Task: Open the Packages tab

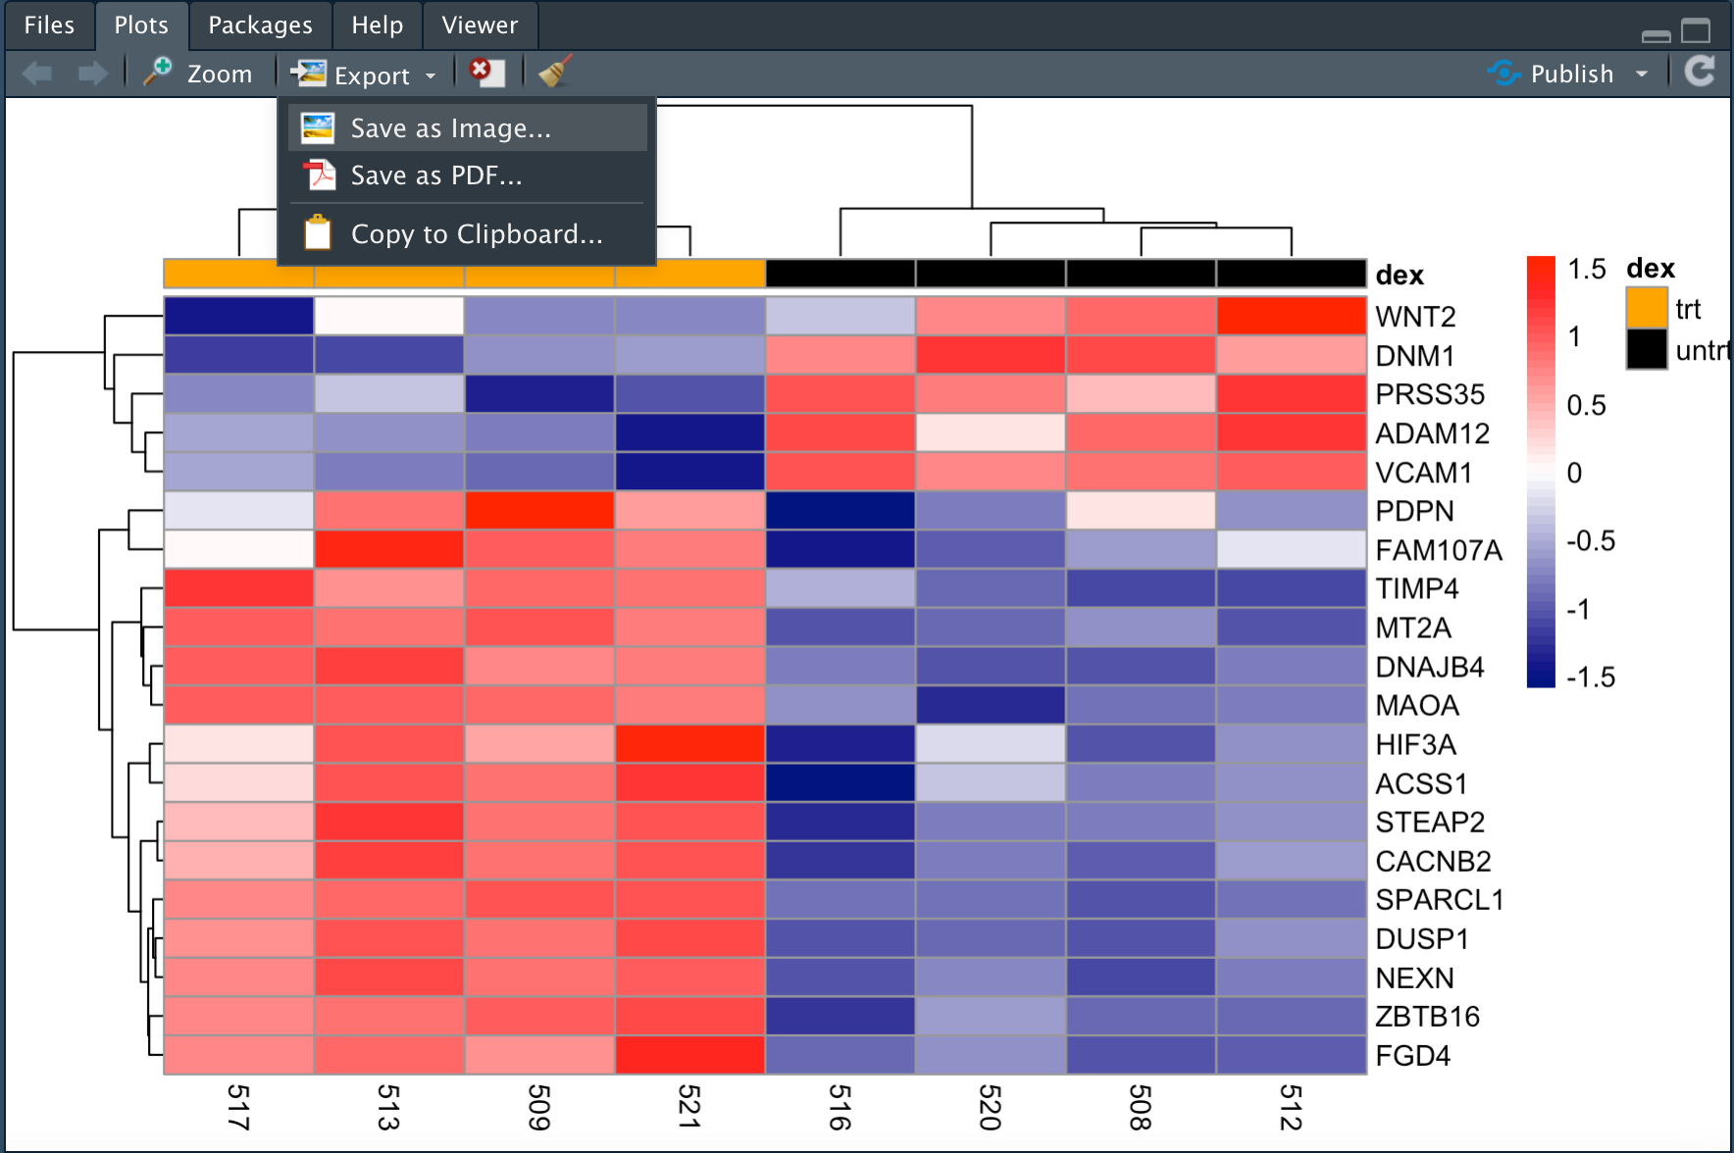Action: 260,25
